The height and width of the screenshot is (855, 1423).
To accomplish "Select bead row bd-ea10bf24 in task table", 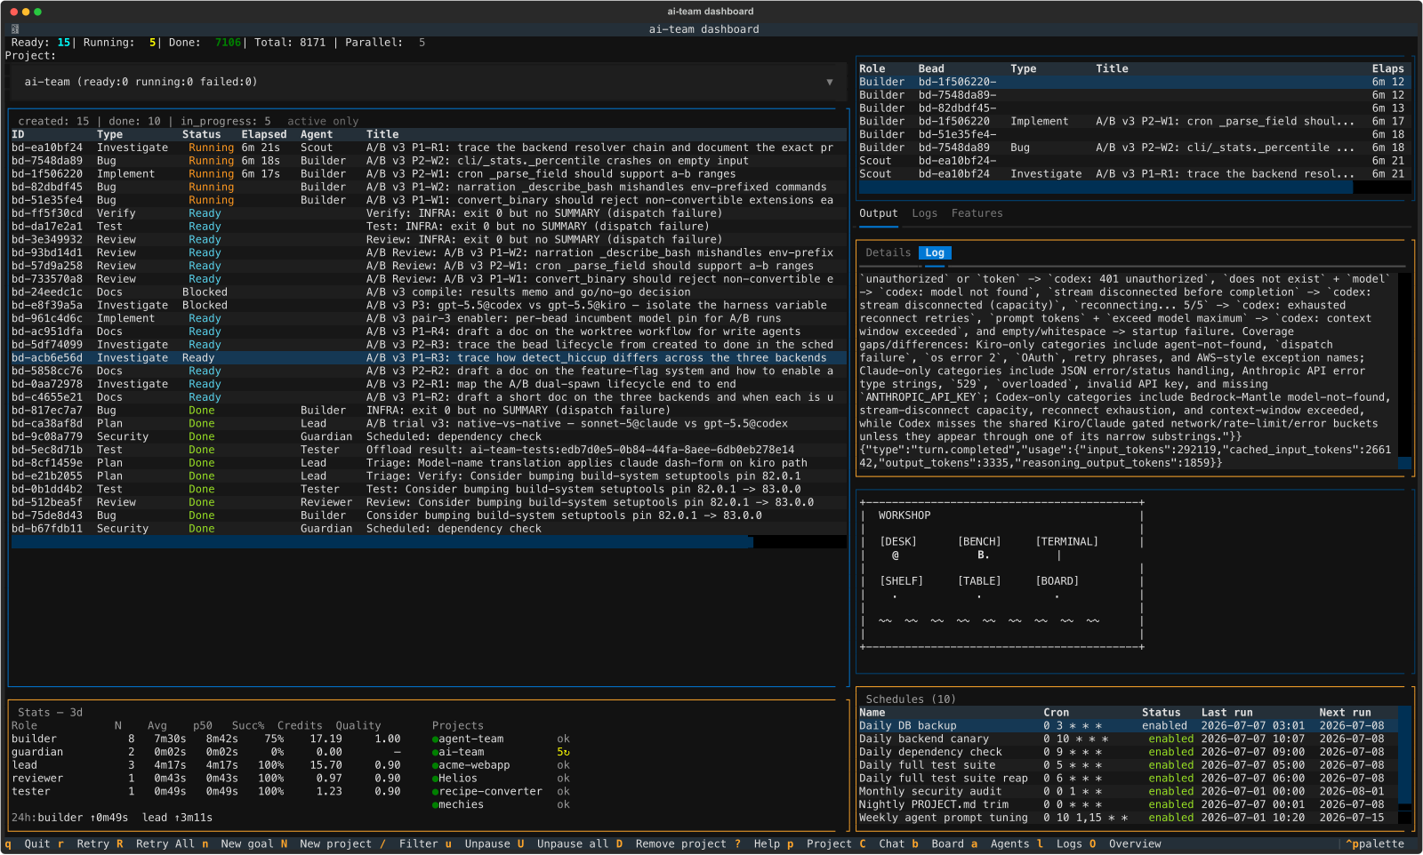I will 428,148.
